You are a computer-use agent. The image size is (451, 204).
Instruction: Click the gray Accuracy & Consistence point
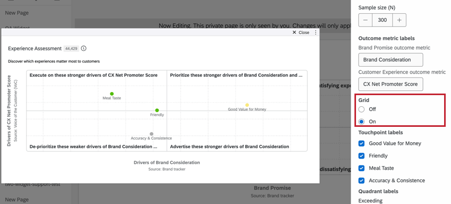click(152, 134)
